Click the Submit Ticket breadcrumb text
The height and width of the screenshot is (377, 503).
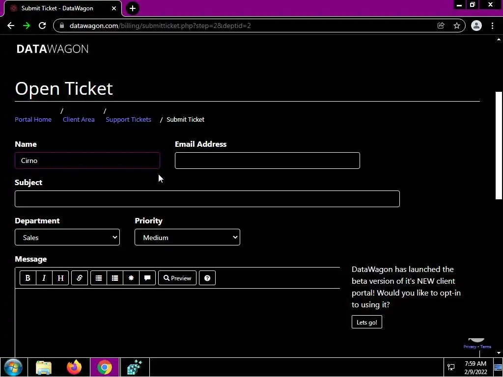[x=185, y=119]
